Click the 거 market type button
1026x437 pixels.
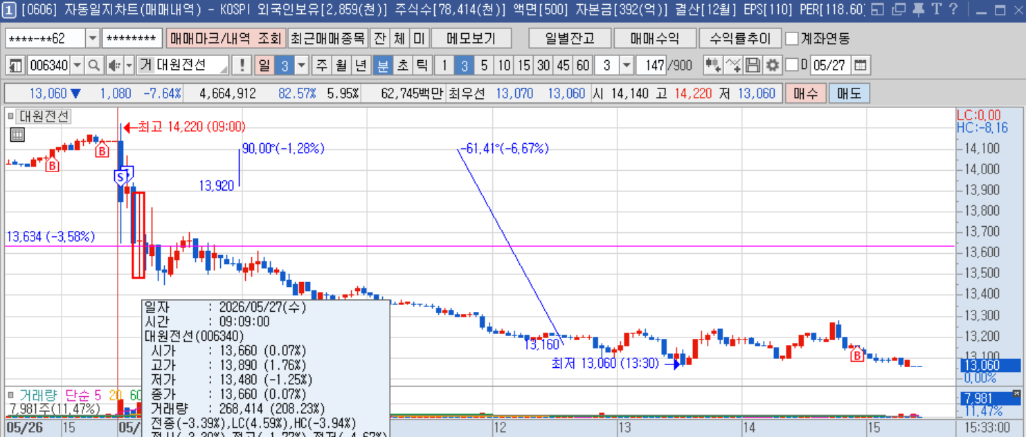coord(145,66)
